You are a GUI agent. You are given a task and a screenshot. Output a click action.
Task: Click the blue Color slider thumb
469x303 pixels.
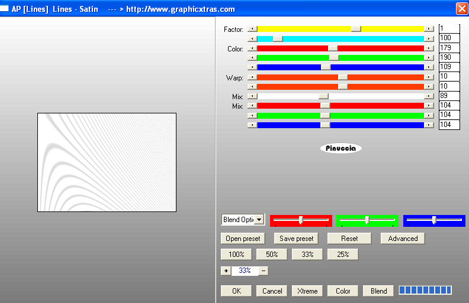tap(326, 67)
